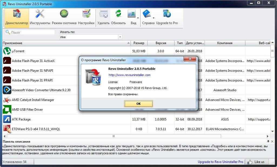
Task: Expand the Справка dropdown arrow
Action: coord(153,18)
